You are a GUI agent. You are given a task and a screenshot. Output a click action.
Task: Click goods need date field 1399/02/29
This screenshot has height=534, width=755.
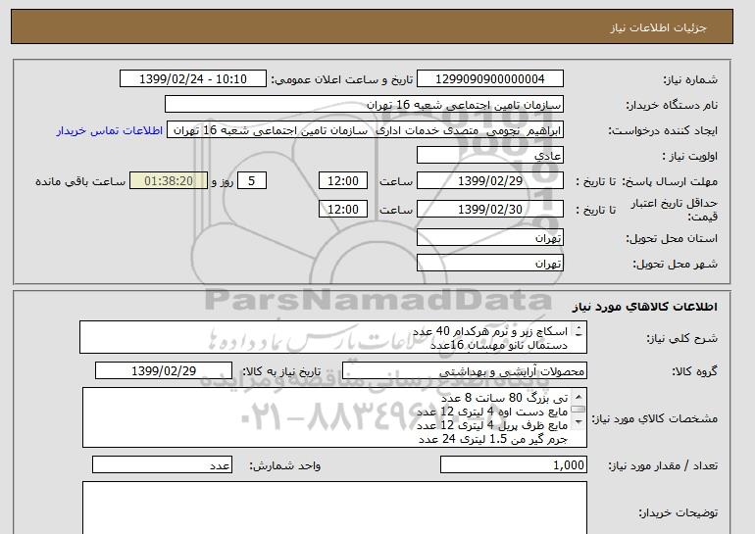(164, 371)
